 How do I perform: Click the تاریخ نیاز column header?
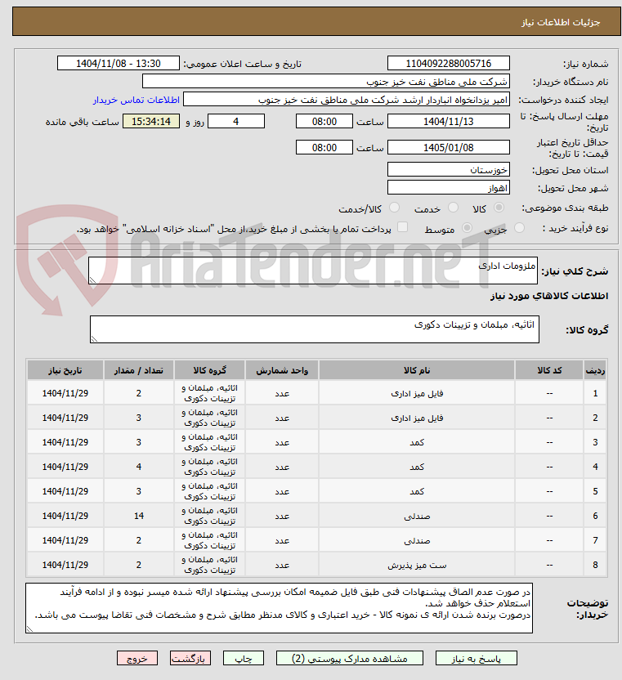tap(65, 370)
